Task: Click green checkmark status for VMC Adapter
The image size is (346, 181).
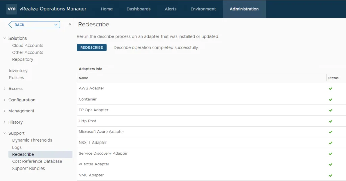Action: tap(330, 176)
